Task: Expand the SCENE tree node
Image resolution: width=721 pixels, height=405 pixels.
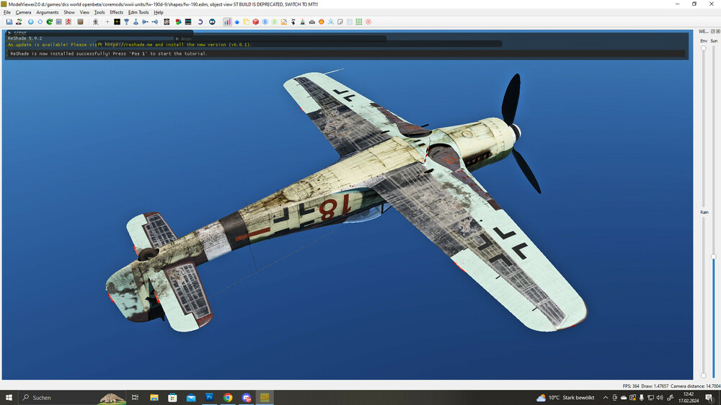Action: point(9,33)
